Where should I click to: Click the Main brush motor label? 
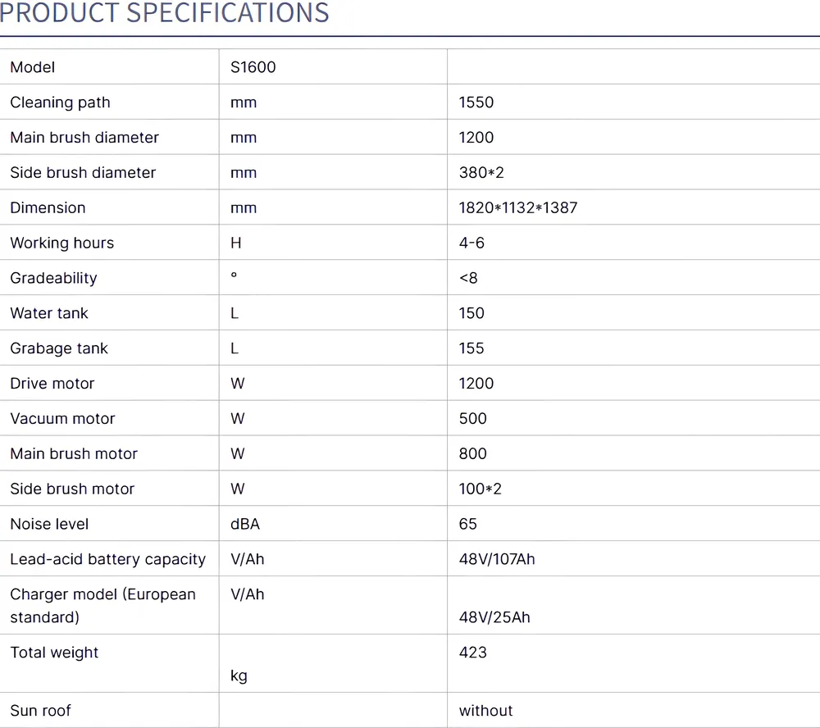[x=74, y=454]
